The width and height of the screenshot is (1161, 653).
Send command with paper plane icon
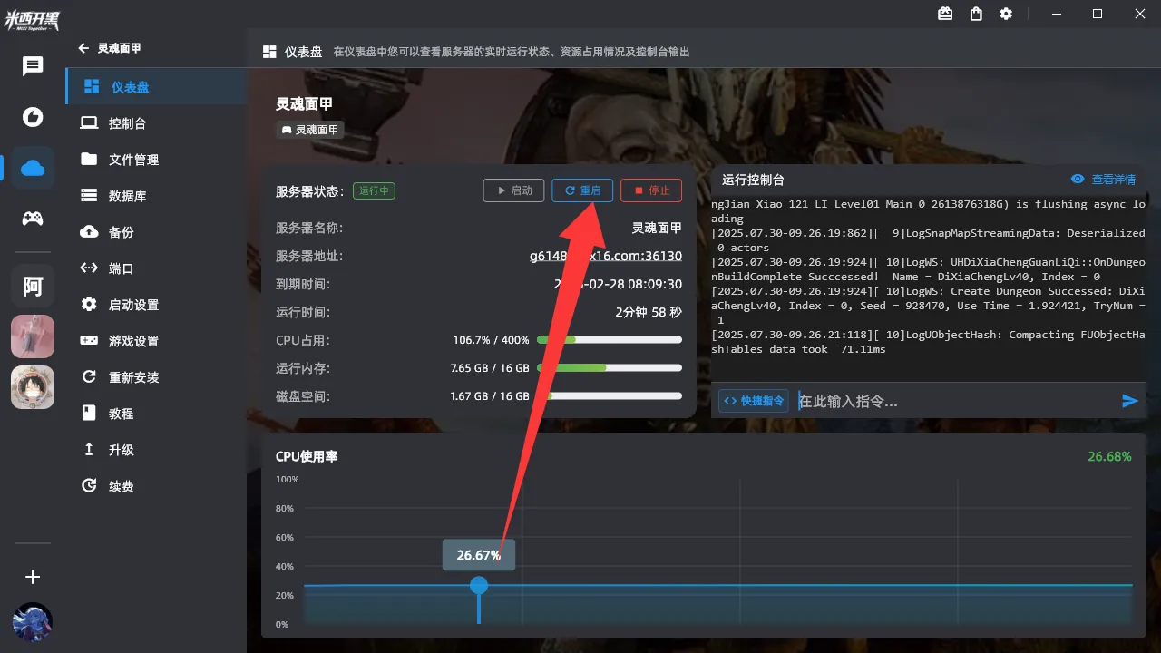tap(1130, 401)
